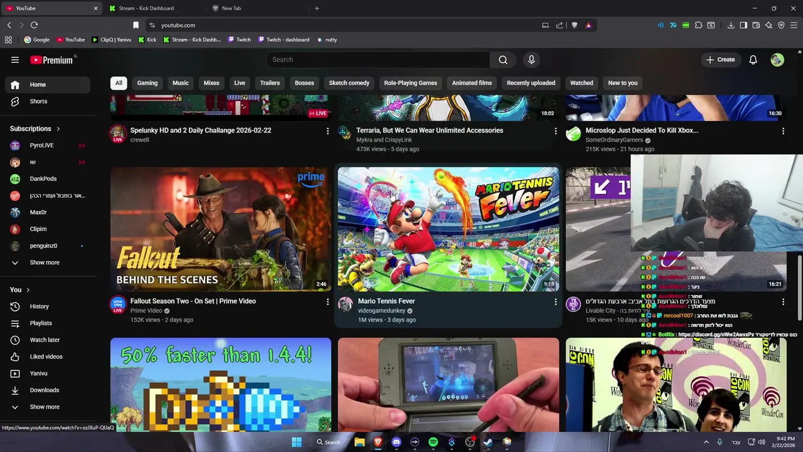Reload the page
803x452 pixels.
[34, 25]
